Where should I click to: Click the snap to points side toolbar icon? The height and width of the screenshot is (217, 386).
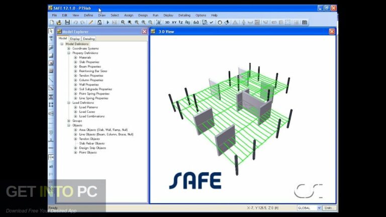pos(51,157)
